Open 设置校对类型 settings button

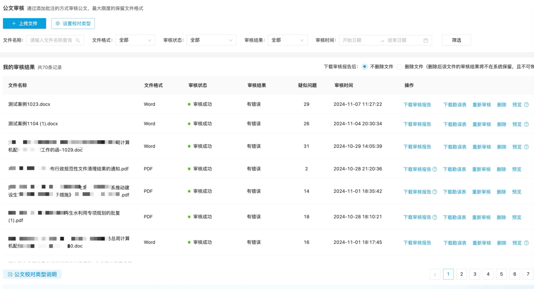73,24
